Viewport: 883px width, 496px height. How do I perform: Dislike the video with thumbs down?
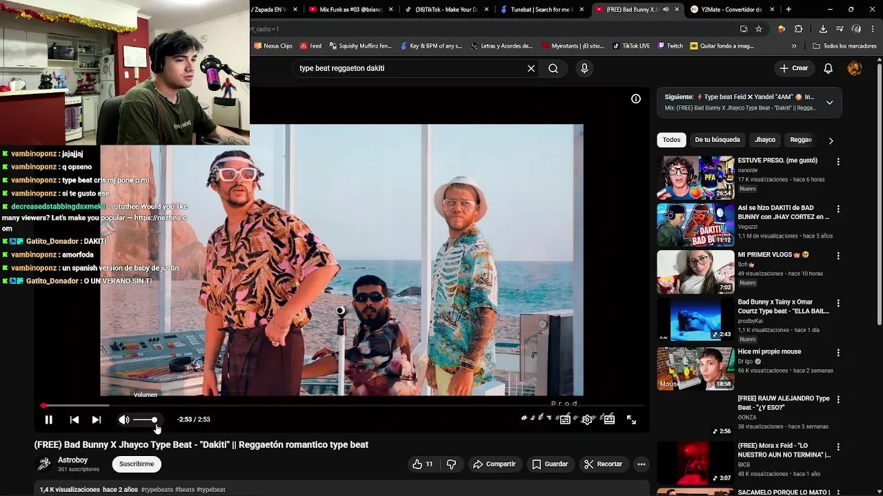[x=451, y=464]
